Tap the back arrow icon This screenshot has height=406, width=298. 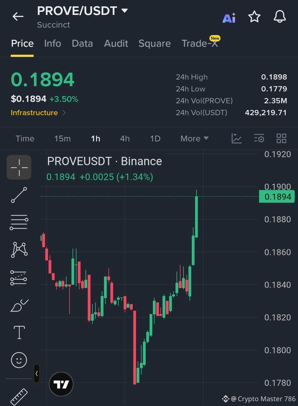point(18,17)
